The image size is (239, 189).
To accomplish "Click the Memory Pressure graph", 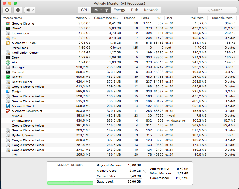I will [70, 176].
